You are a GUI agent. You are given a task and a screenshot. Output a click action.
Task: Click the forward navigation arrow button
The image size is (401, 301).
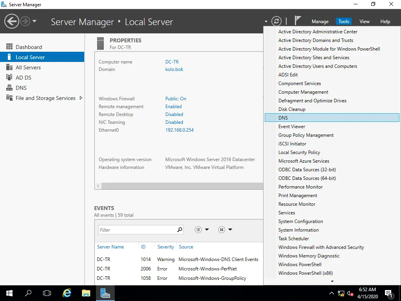coord(25,21)
